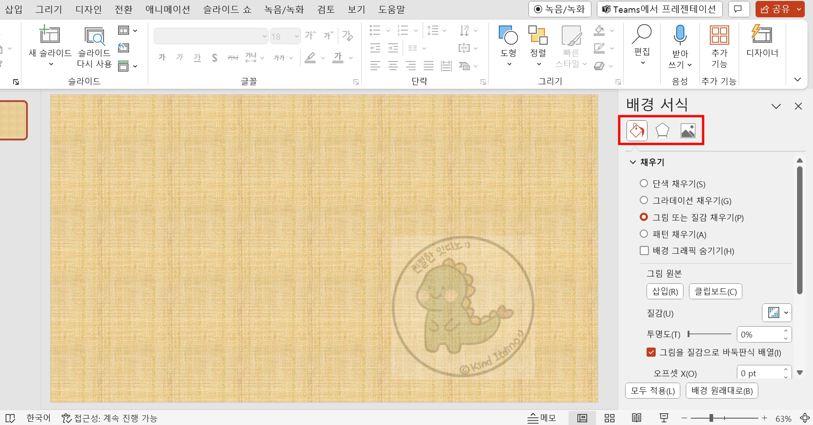Select pattern fill (패턴 채우기) radio
This screenshot has height=425, width=813.
tap(644, 234)
